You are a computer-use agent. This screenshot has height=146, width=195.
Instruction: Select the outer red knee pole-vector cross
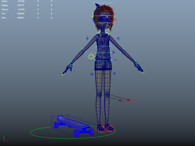132,101
